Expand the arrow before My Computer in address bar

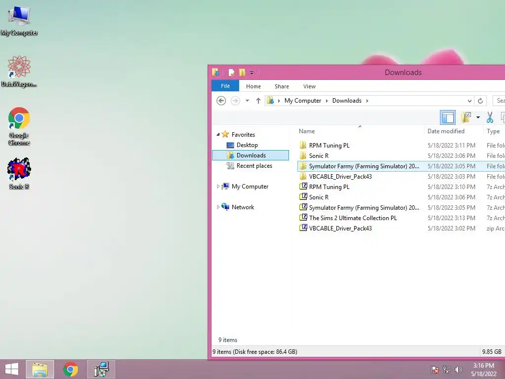tap(279, 101)
